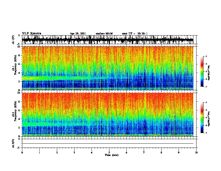221x171 pixels.
Task: Click time tick label "3" on x-axis
Action: tap(74, 153)
